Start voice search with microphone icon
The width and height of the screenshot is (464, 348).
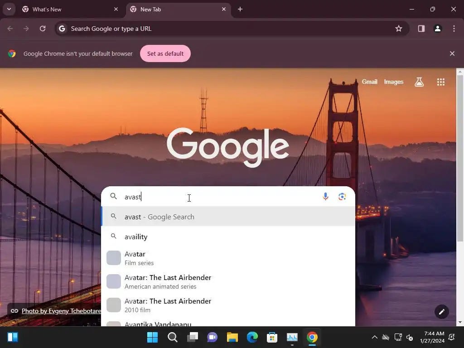click(325, 197)
